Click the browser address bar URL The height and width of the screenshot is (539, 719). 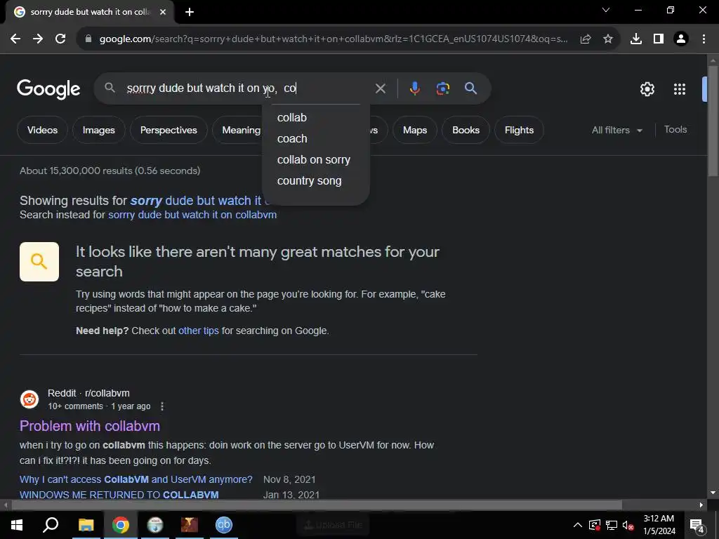click(334, 39)
